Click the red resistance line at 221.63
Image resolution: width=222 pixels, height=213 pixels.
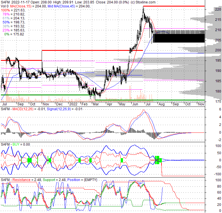174,6
